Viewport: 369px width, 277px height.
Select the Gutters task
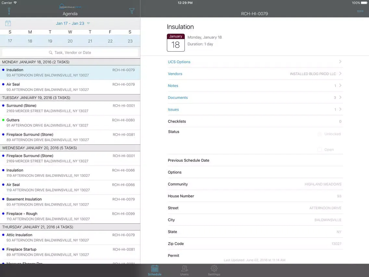(x=70, y=123)
